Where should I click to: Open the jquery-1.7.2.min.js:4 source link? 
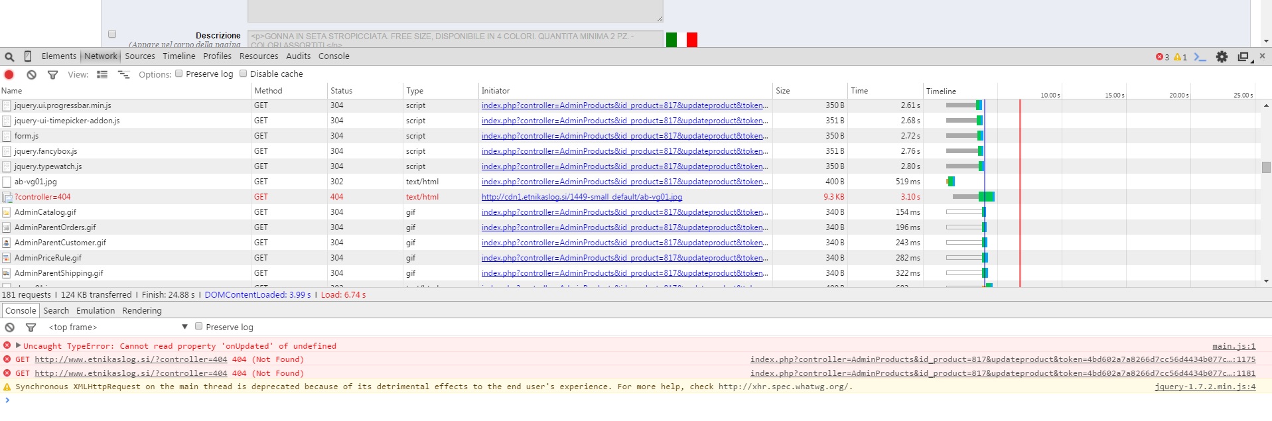[x=1205, y=387]
